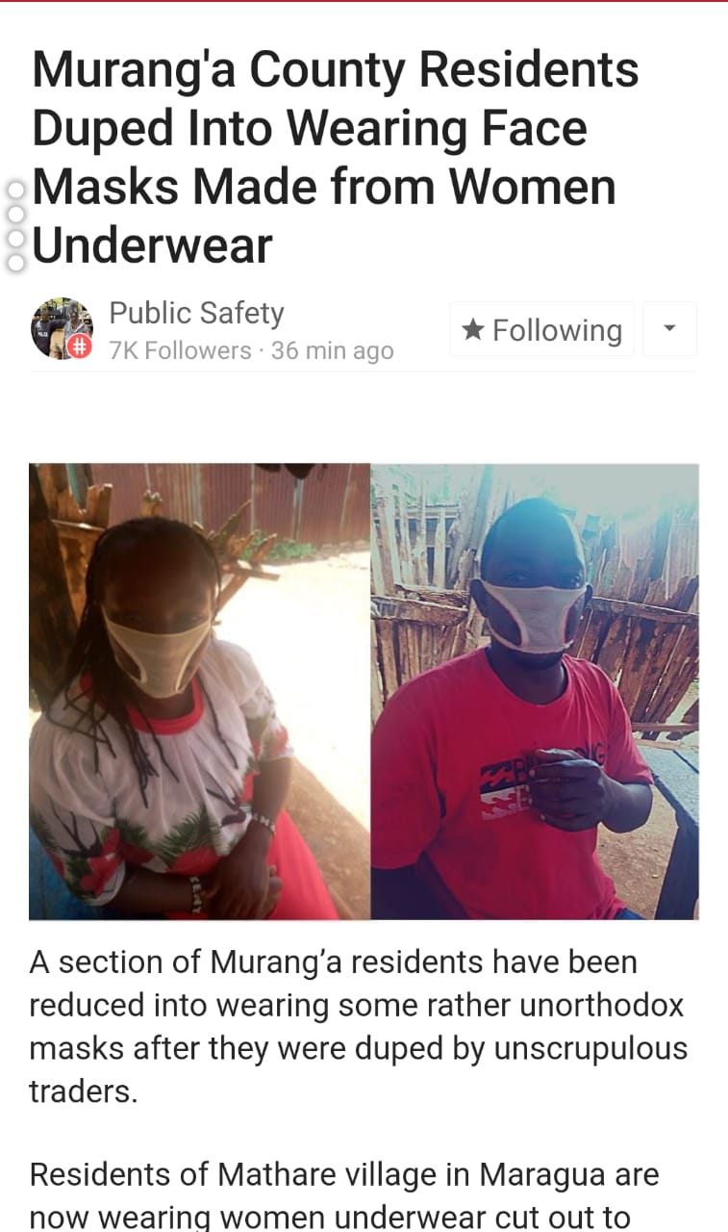Tap the red hashtag badge on avatar
Viewport: 728px width, 1232px height.
pyautogui.click(x=81, y=347)
